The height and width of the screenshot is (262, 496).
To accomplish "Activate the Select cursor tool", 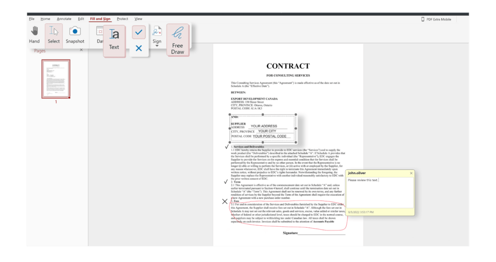I will [54, 35].
